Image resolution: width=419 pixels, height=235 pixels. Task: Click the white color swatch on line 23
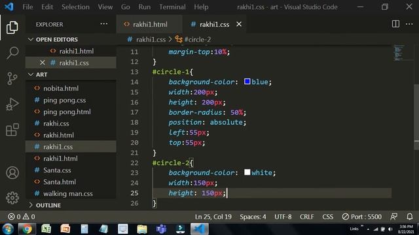pyautogui.click(x=247, y=172)
